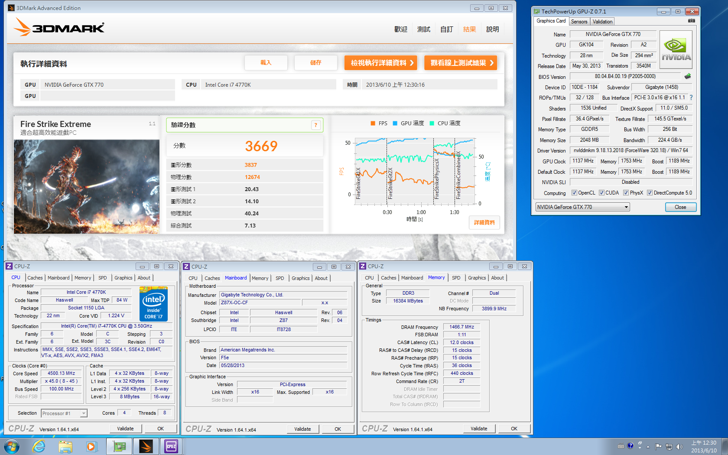This screenshot has height=455, width=728.
Task: Click the 3DMark title bar app icon
Action: coord(11,8)
